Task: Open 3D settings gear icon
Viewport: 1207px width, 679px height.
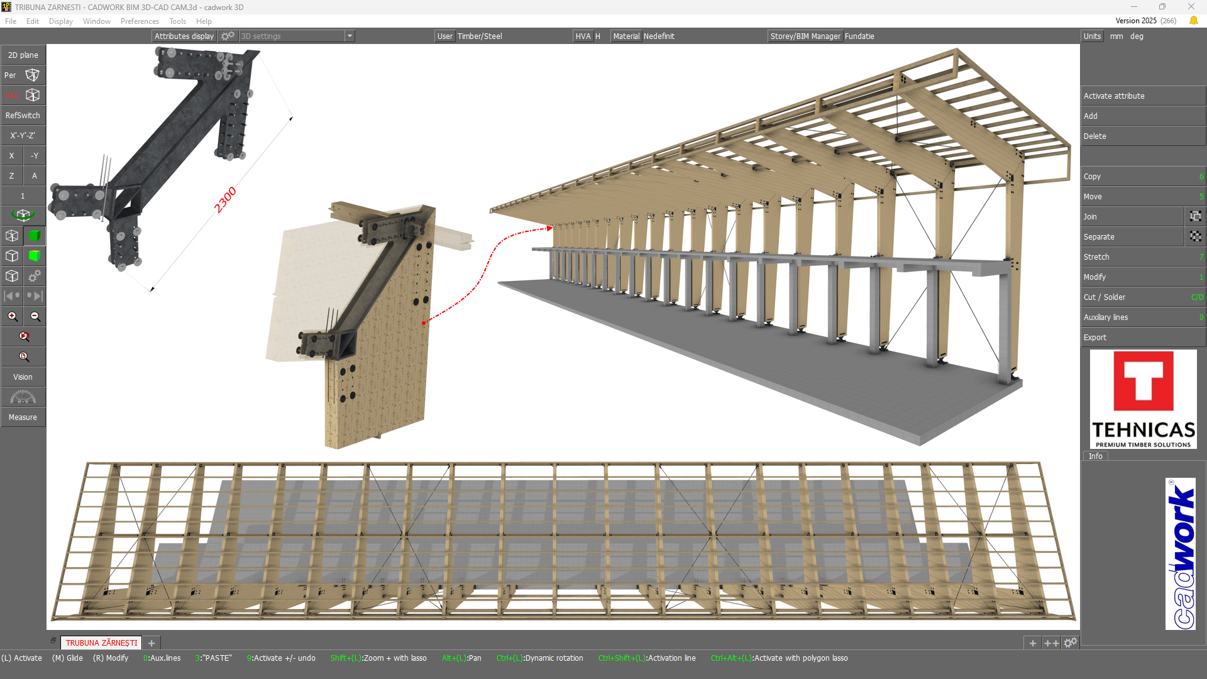Action: [228, 36]
